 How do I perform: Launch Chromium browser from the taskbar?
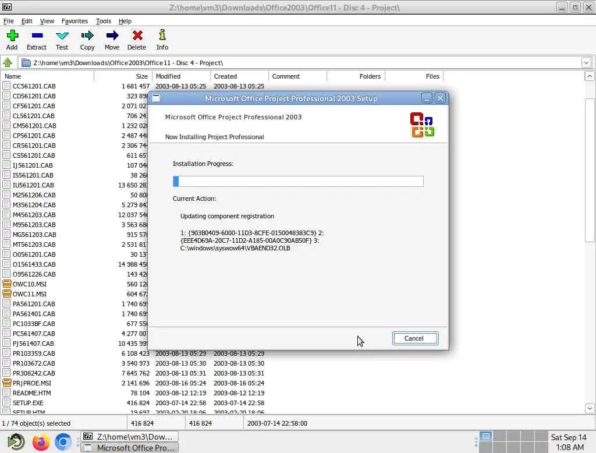(63, 442)
